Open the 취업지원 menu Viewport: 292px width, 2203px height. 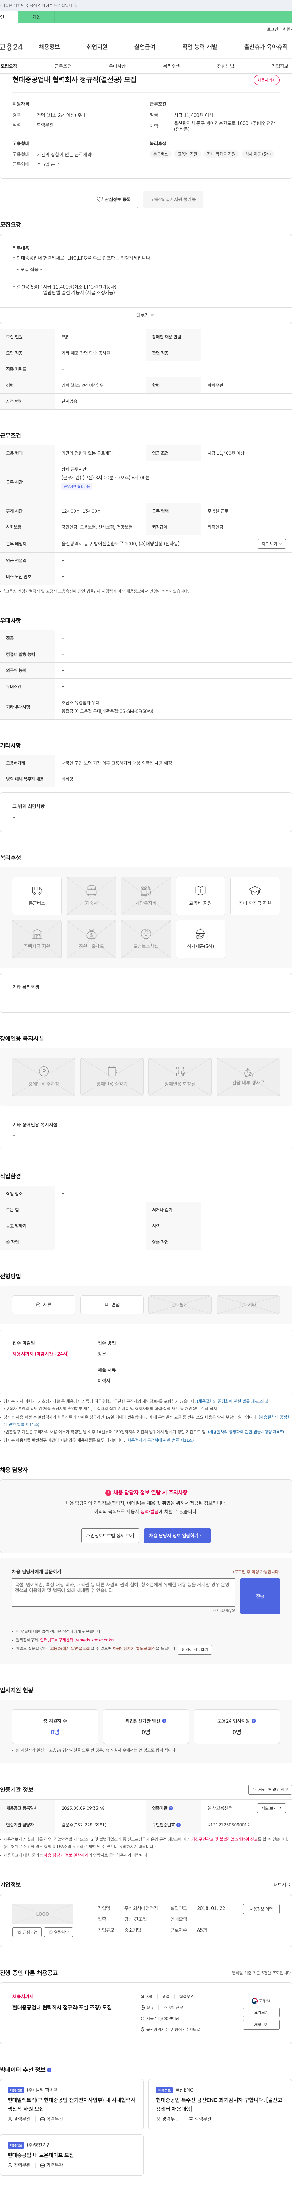[97, 47]
